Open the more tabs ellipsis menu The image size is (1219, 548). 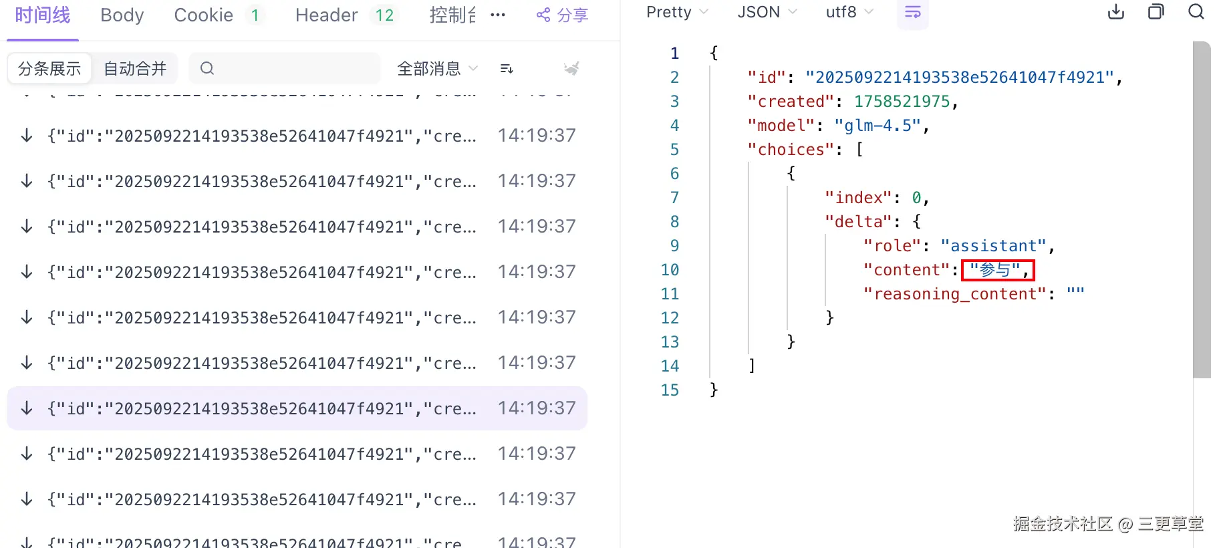(x=498, y=15)
